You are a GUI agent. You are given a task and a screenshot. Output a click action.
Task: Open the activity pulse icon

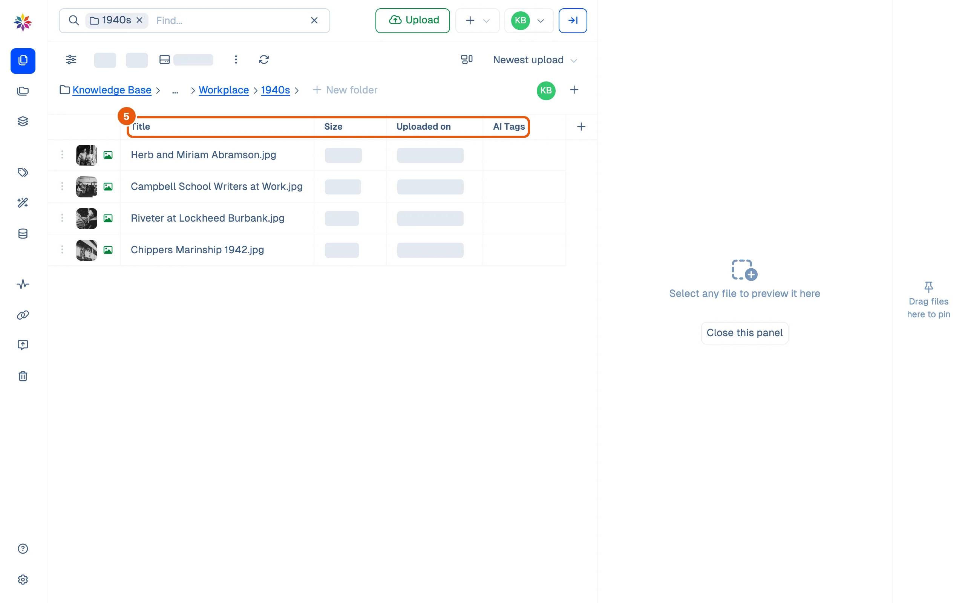(x=23, y=284)
